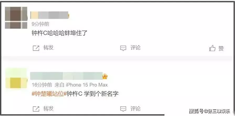
Task: Click the comment bubble icon under the first post
Action: pyautogui.click(x=123, y=48)
